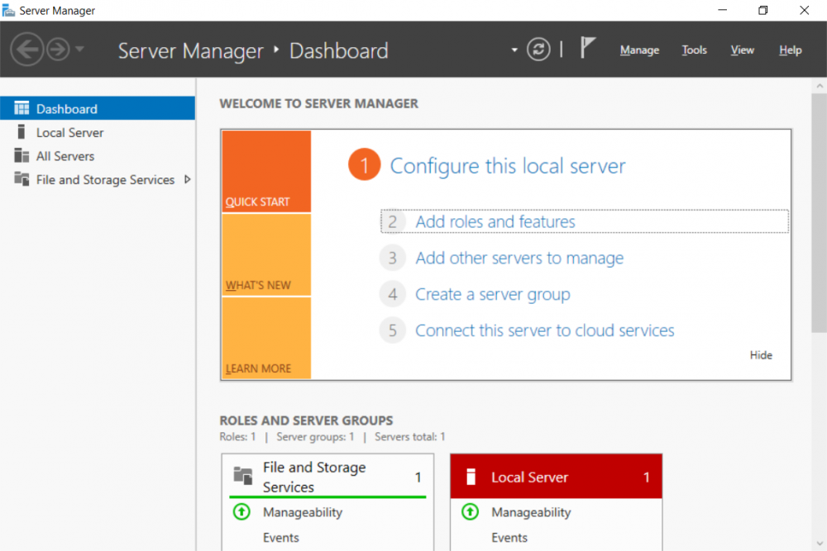Click the back navigation arrow
This screenshot has width=827, height=551.
pos(26,50)
